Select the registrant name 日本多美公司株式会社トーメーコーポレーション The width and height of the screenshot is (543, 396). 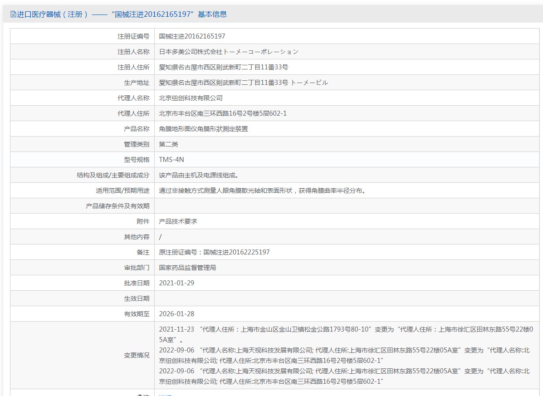click(x=229, y=52)
